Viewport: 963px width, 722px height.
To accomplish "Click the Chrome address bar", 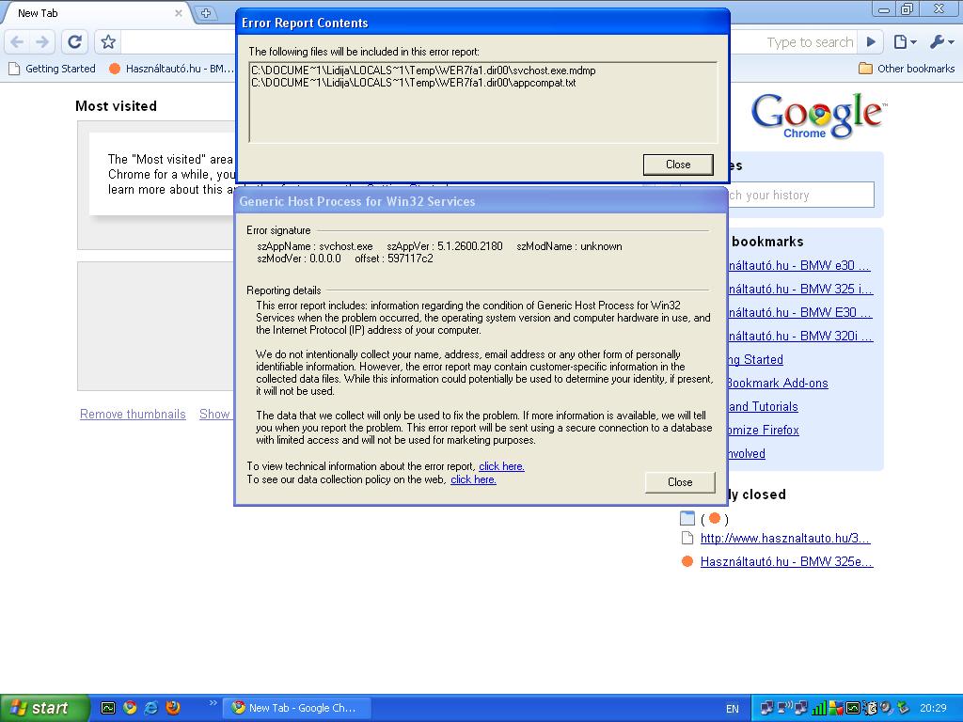I will (x=178, y=41).
